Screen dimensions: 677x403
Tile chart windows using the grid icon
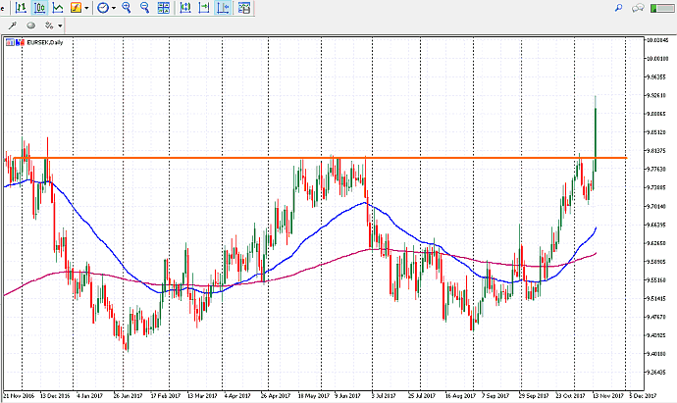163,8
